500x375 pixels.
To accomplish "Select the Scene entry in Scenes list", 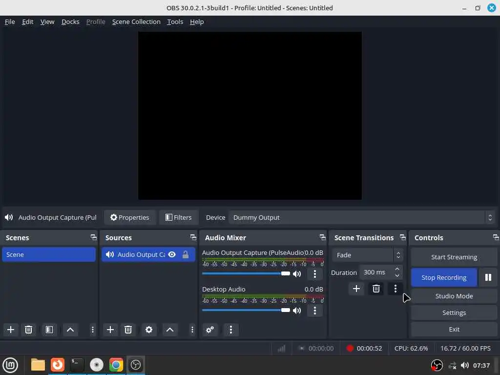I will click(x=49, y=254).
